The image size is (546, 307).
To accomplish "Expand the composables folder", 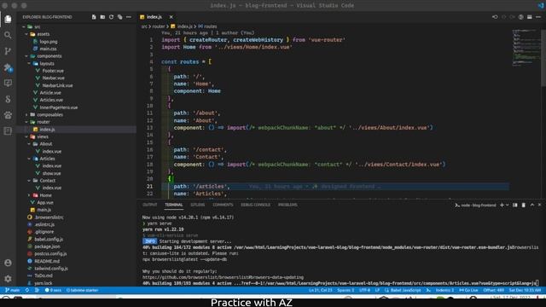I will click(x=49, y=114).
